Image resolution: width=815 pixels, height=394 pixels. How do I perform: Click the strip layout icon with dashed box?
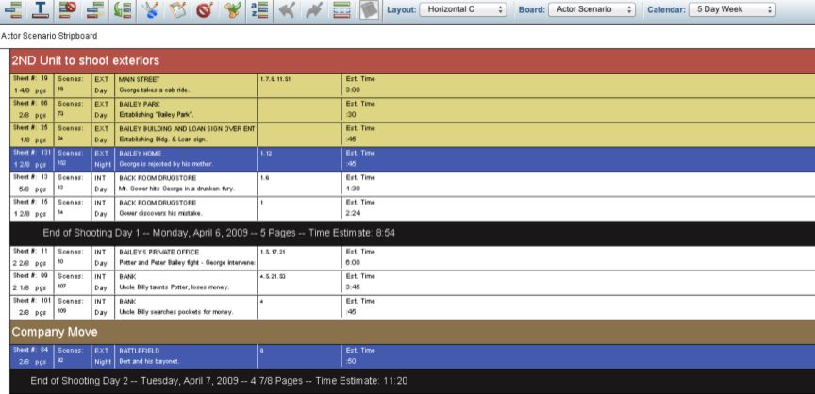click(x=341, y=9)
